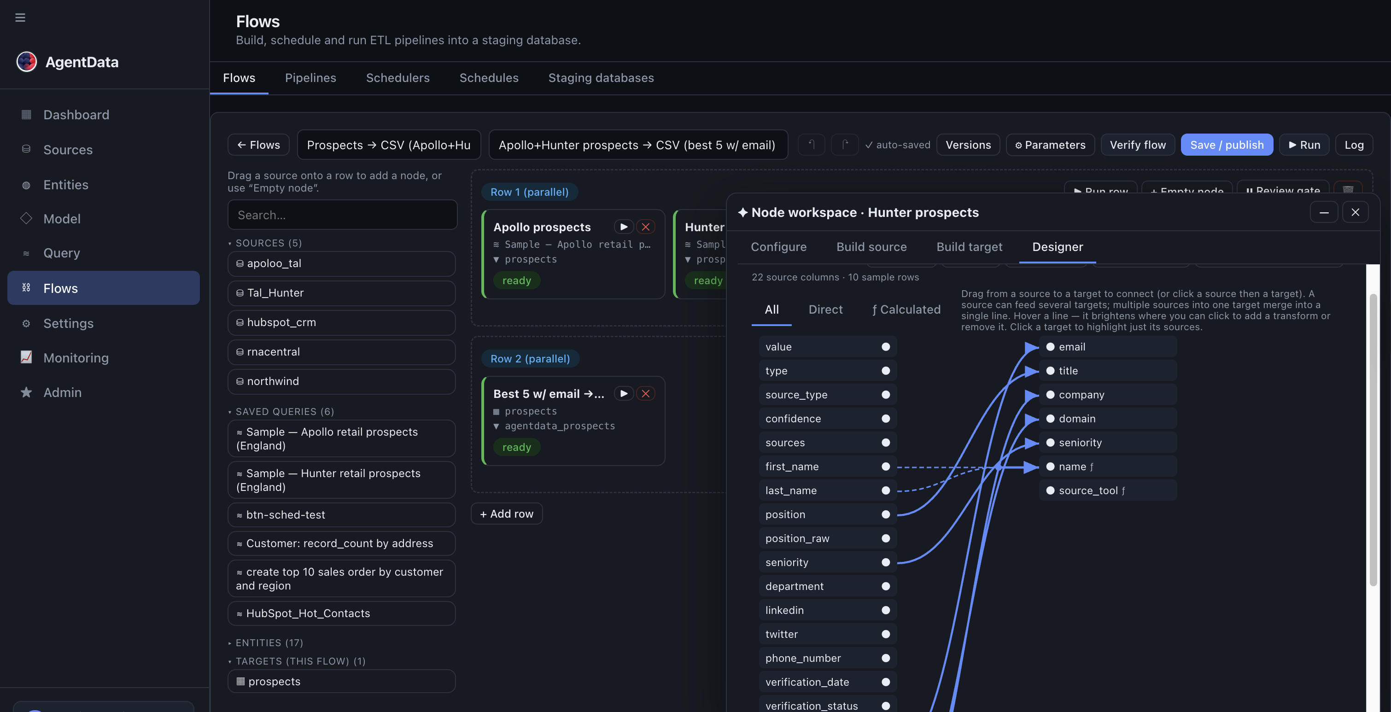The width and height of the screenshot is (1391, 712).
Task: Open Sources in the sidebar
Action: click(104, 150)
